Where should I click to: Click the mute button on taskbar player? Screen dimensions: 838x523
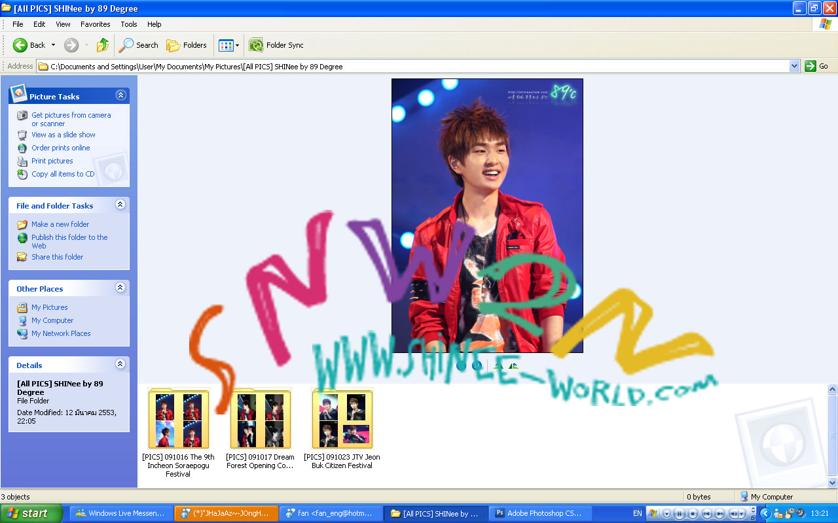tap(735, 514)
